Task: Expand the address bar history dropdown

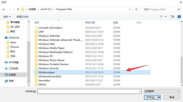Action: click(130, 9)
